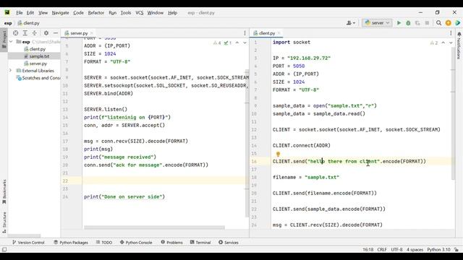The height and width of the screenshot is (260, 463).
Task: Click server.py warnings count indicator
Action: 217,43
